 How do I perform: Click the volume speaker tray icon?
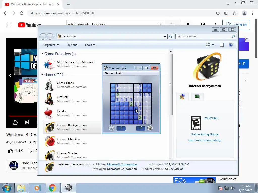tap(233, 188)
